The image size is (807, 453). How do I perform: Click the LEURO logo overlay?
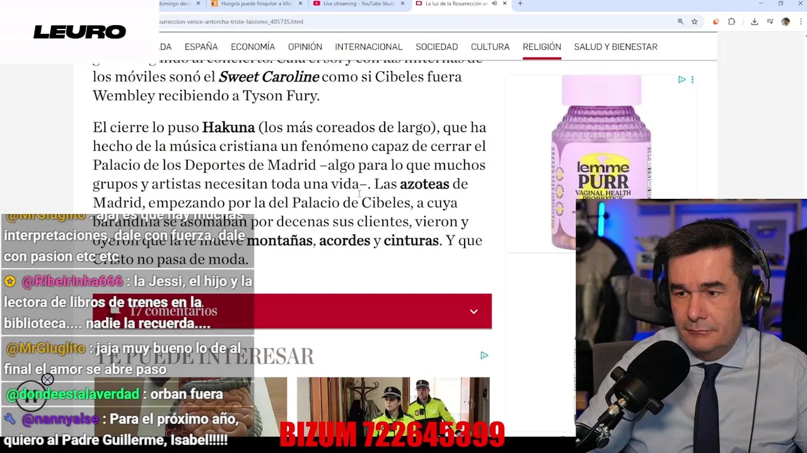point(79,31)
